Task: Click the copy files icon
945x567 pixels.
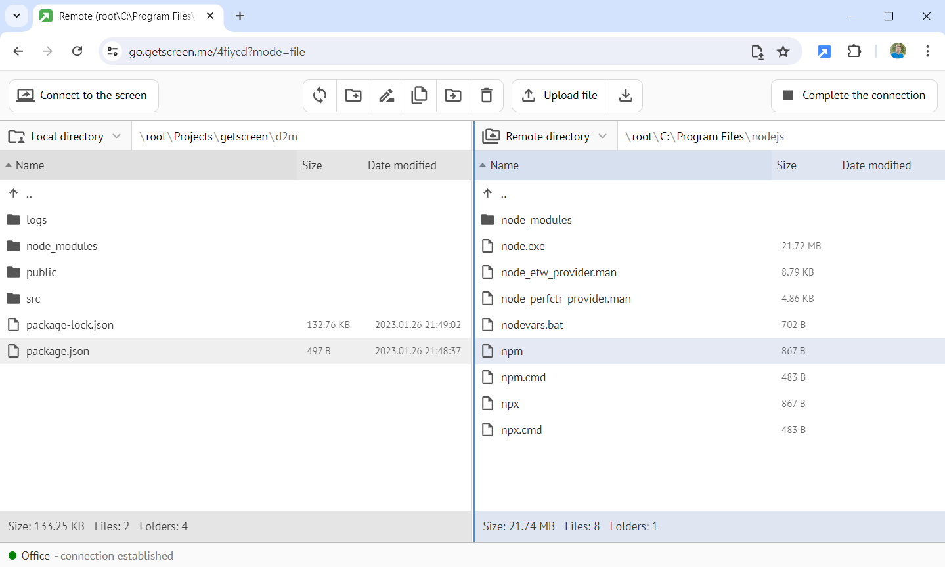Action: tap(420, 96)
